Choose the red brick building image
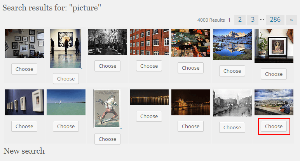 click(x=149, y=66)
